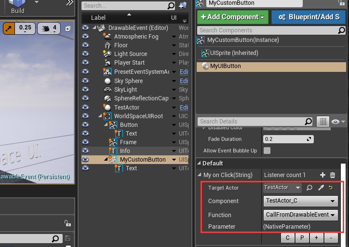Open outliner view options arrow
Screen dimensions: 349x247
pos(185,21)
